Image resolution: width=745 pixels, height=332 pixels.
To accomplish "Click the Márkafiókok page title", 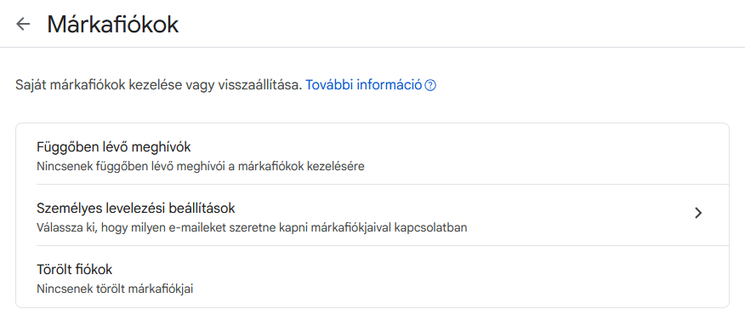I will (112, 24).
